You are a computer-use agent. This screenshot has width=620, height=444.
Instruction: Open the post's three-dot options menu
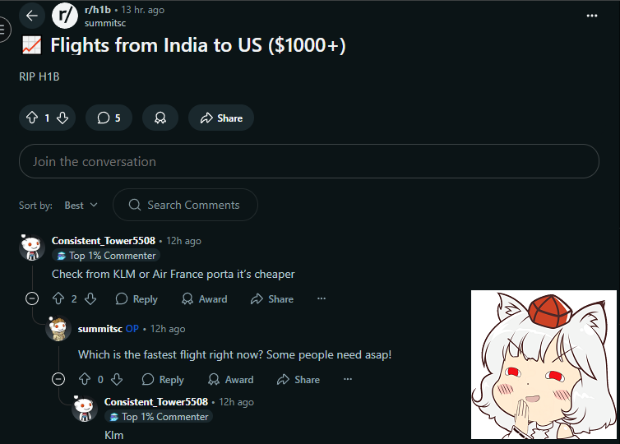pos(591,16)
